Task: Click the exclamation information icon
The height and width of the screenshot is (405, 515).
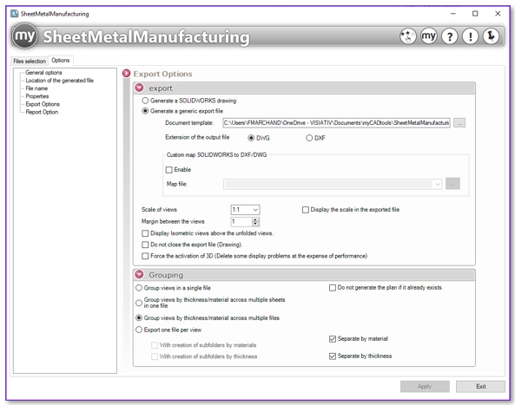Action: [471, 36]
